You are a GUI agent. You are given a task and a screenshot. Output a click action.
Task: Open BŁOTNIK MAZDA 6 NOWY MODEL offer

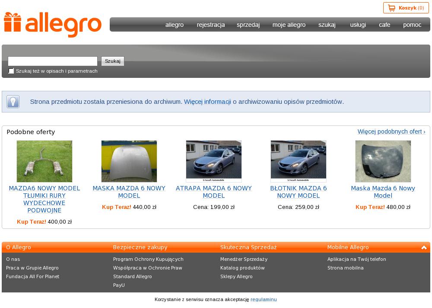point(299,192)
